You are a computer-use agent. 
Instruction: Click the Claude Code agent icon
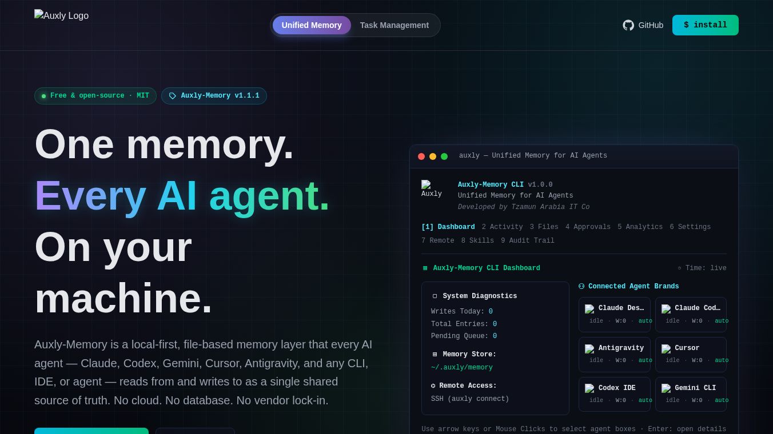[x=666, y=309]
